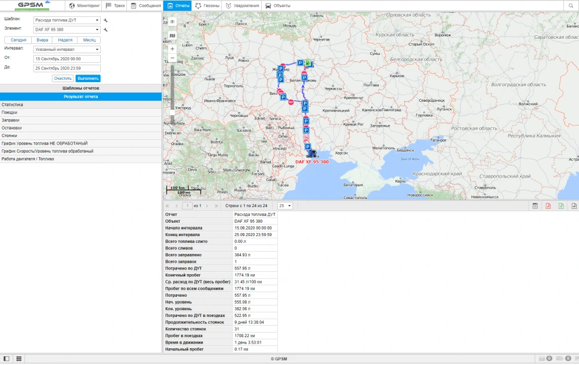The width and height of the screenshot is (579, 365).
Task: Open the Интервал dropdown
Action: tap(67, 49)
